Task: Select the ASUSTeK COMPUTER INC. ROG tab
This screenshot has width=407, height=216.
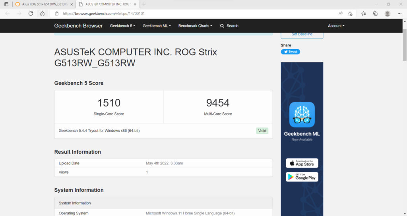Action: click(x=108, y=4)
